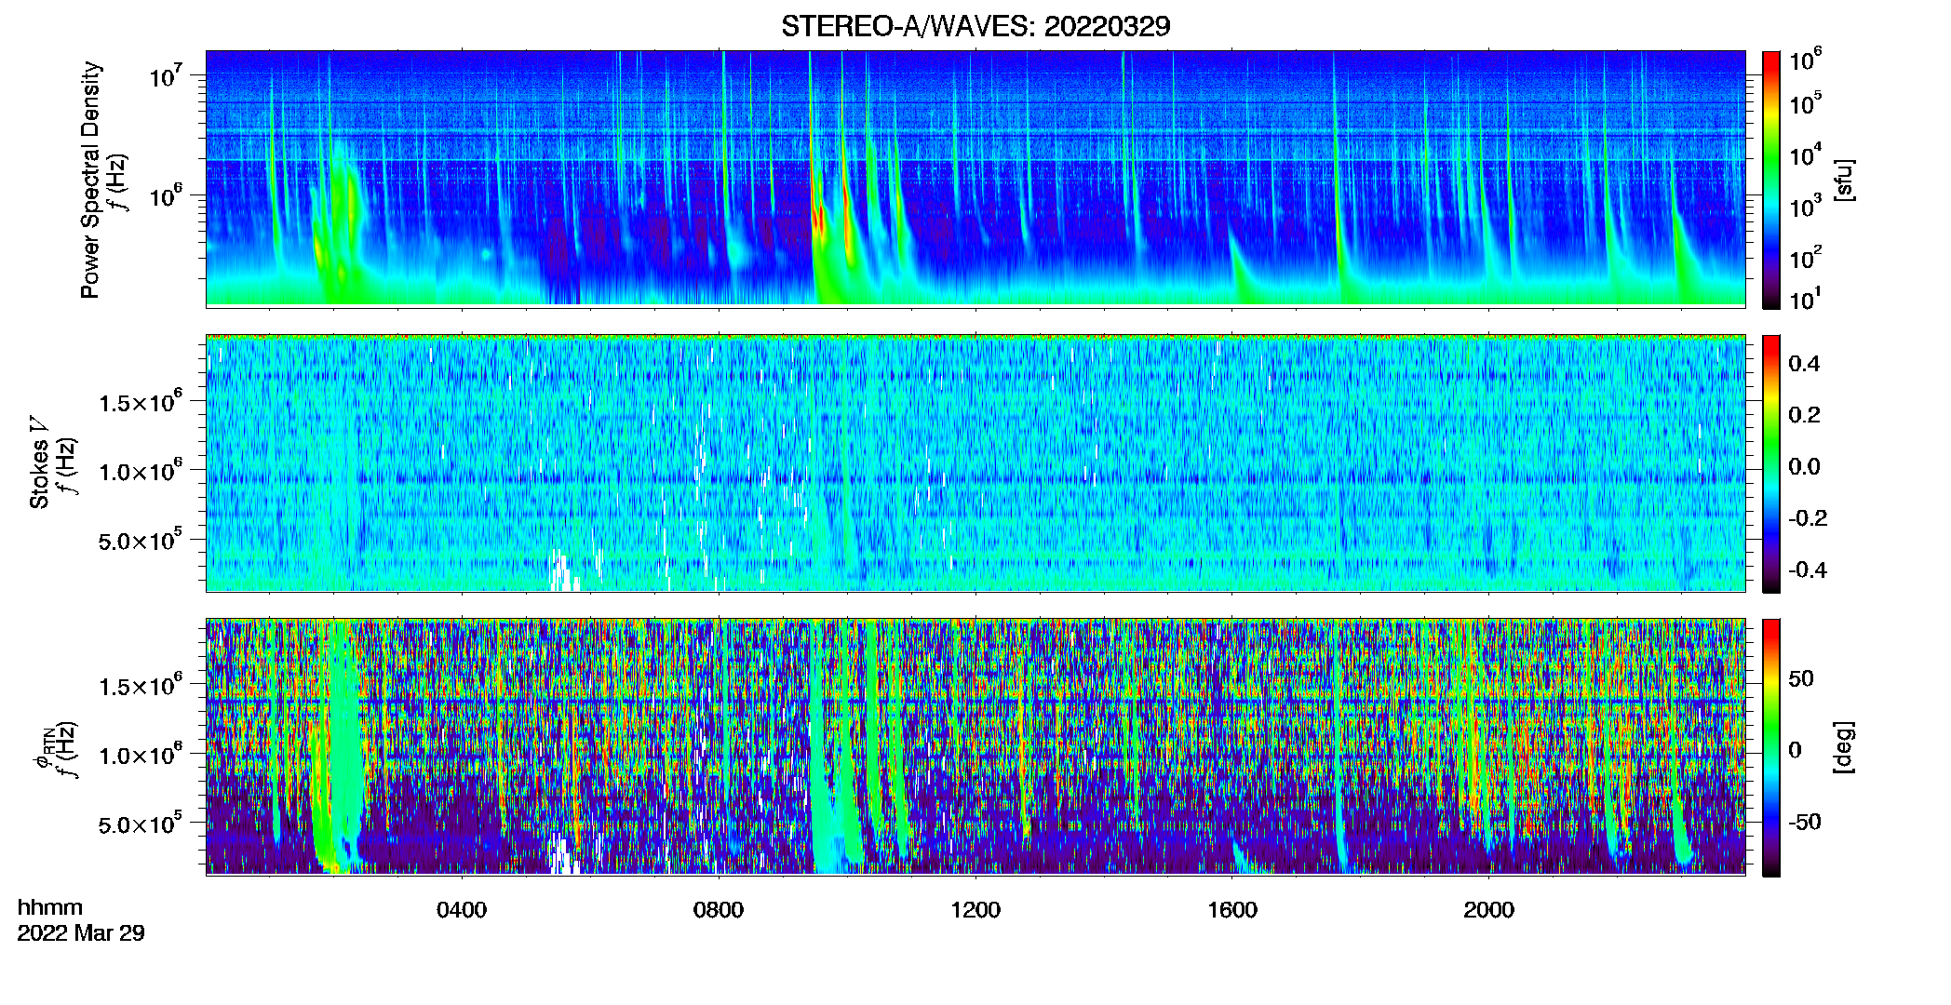Click the Stokes V axis label

40,462
